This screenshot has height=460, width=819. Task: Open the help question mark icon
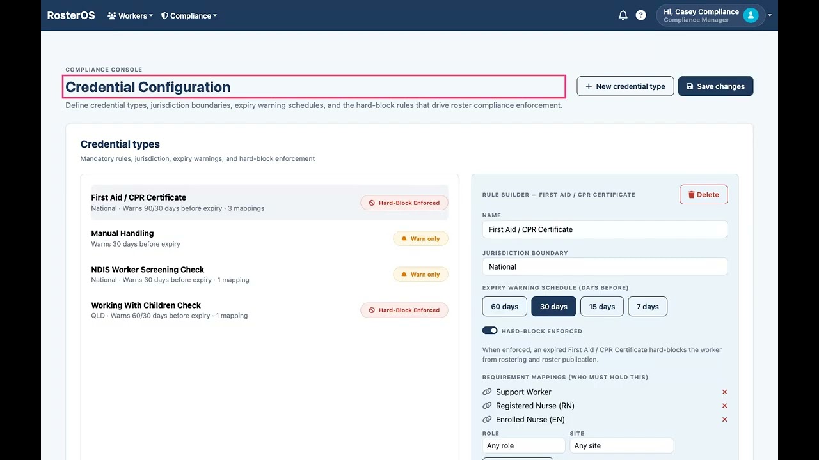pos(640,15)
